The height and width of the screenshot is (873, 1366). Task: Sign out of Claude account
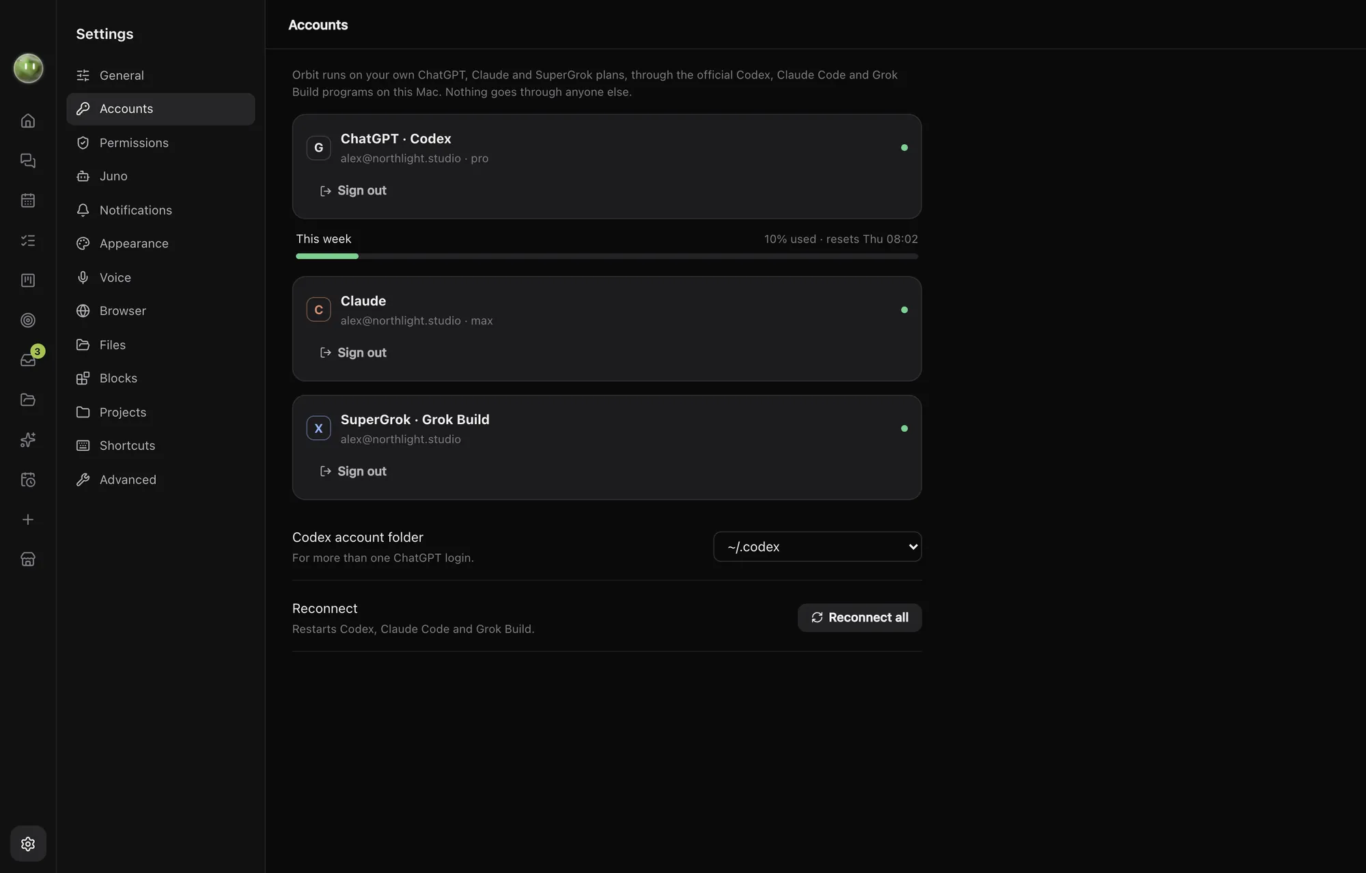pos(353,352)
